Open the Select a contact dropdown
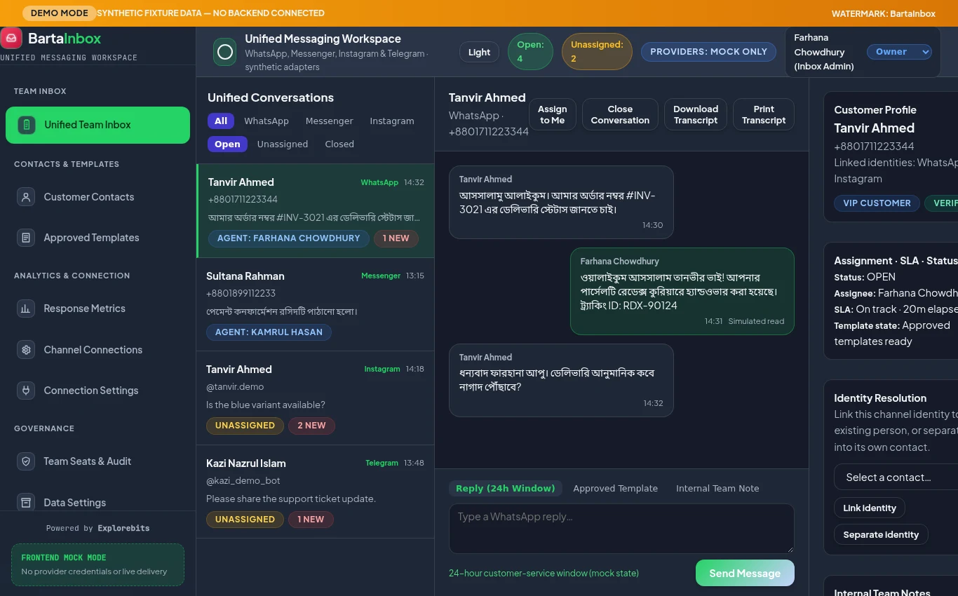 click(x=896, y=477)
